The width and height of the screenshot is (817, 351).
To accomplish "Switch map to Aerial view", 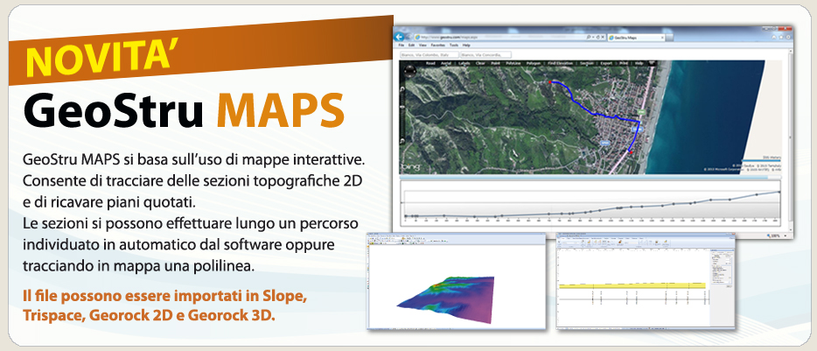I will [x=446, y=64].
